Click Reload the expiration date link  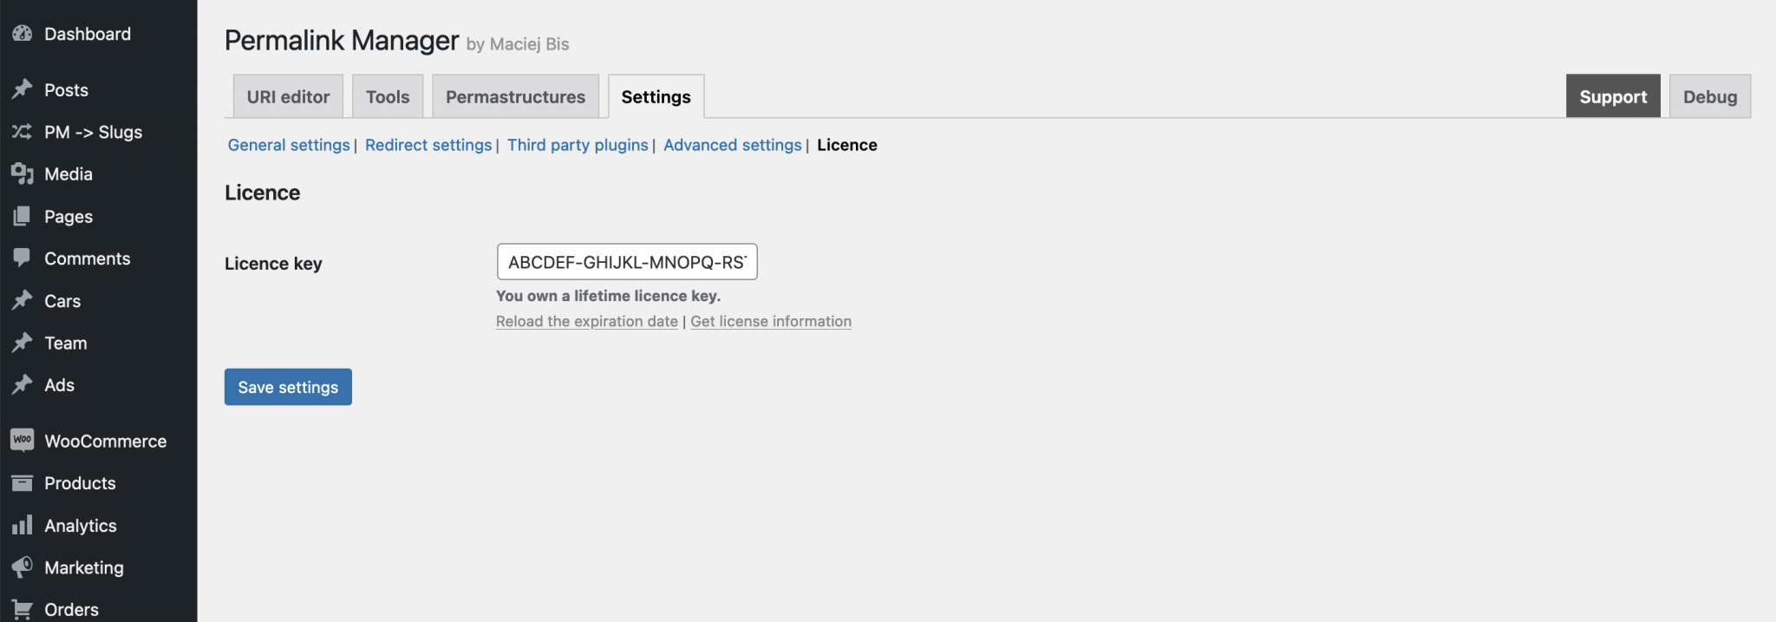pyautogui.click(x=587, y=321)
